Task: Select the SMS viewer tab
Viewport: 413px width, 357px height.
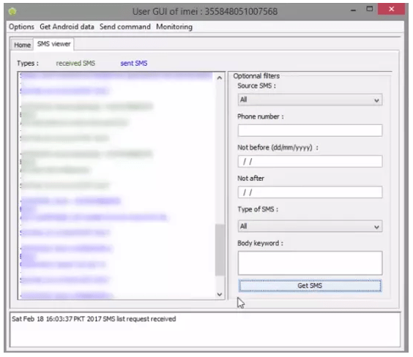Action: [x=53, y=44]
